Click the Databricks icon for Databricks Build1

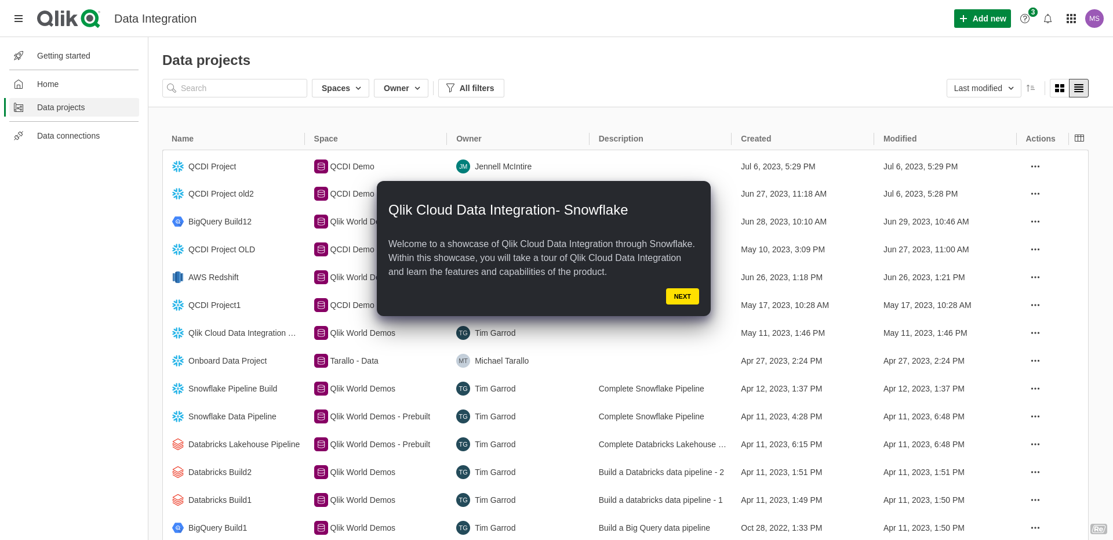(177, 499)
